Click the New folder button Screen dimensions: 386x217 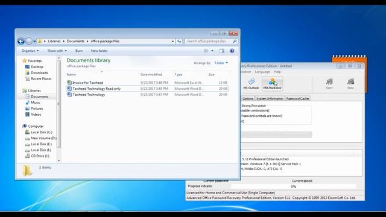(x=99, y=51)
